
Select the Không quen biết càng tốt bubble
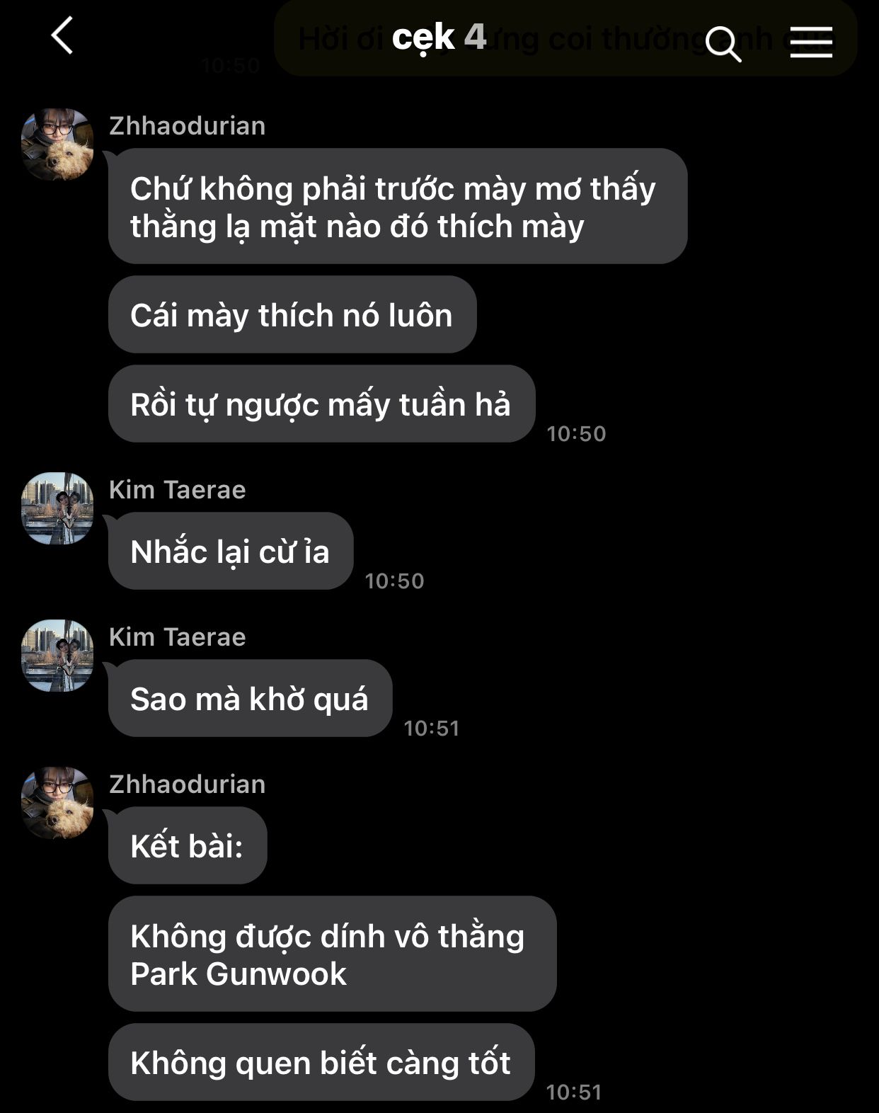(321, 1062)
